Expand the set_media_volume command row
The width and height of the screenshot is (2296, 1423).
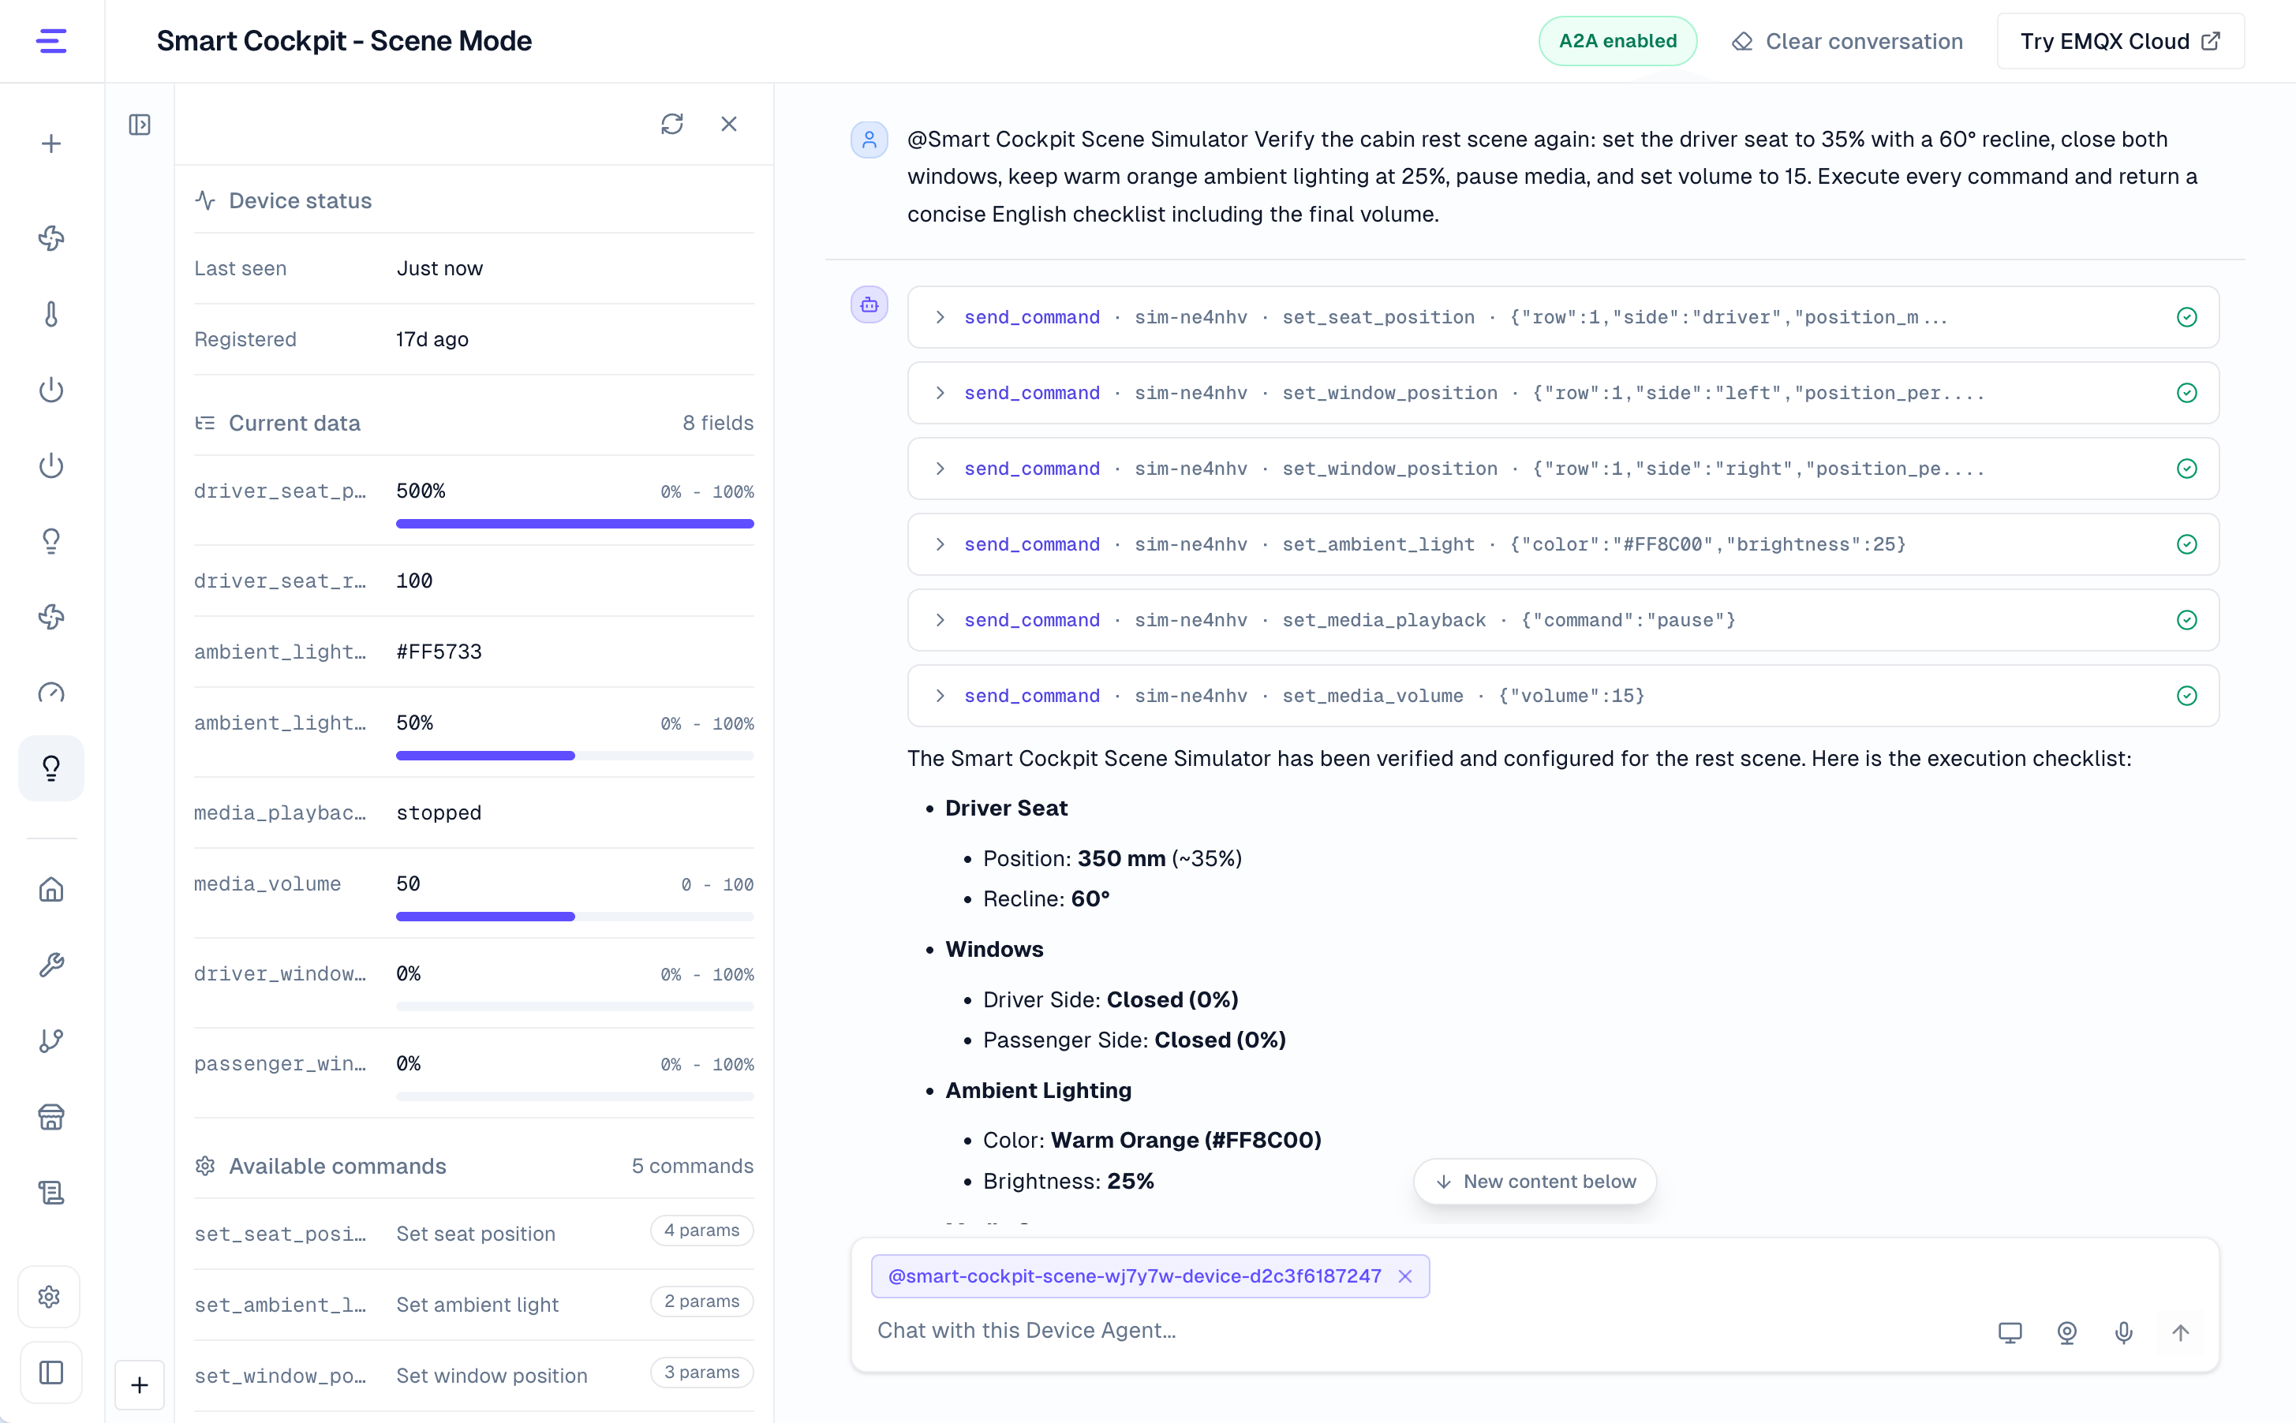point(1563,696)
